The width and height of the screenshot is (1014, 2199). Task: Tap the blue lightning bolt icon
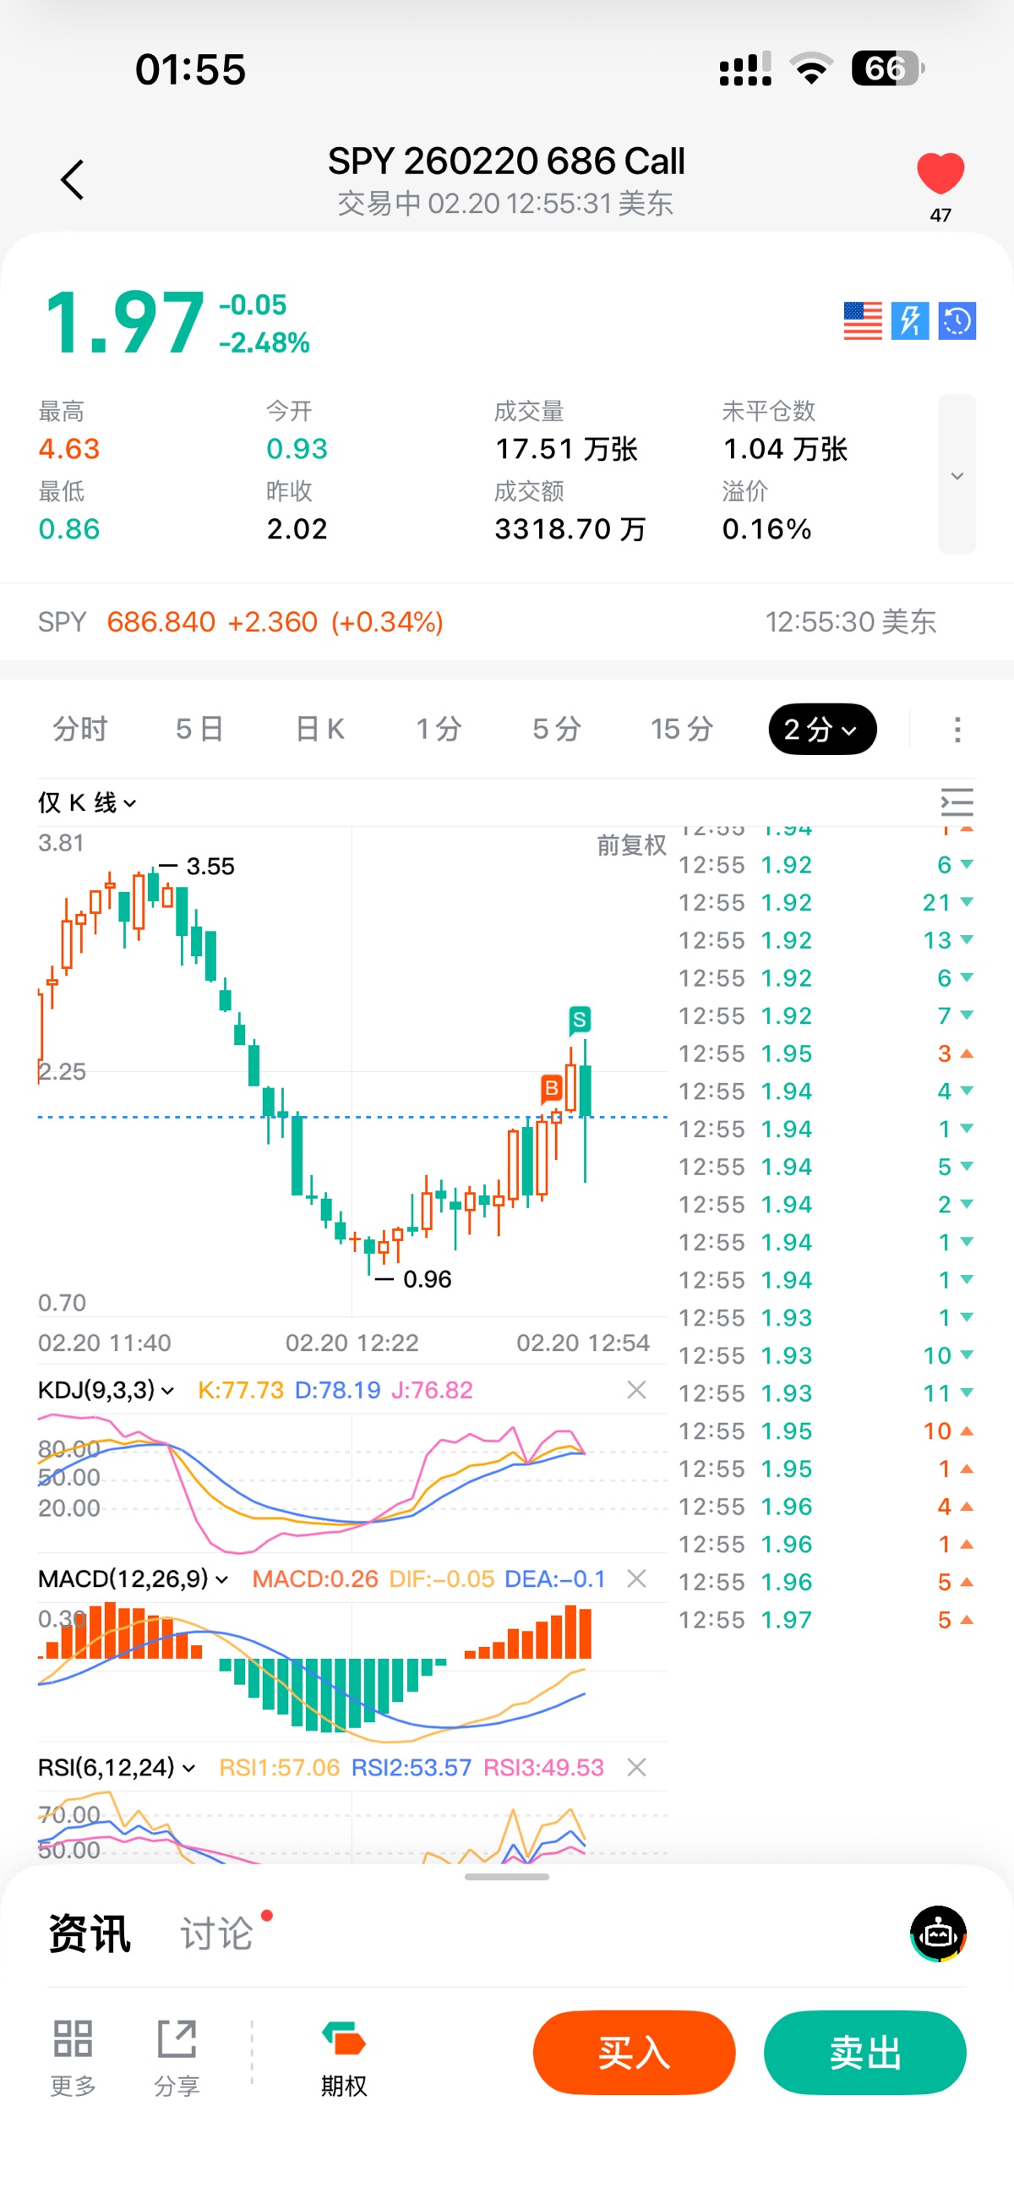click(909, 321)
